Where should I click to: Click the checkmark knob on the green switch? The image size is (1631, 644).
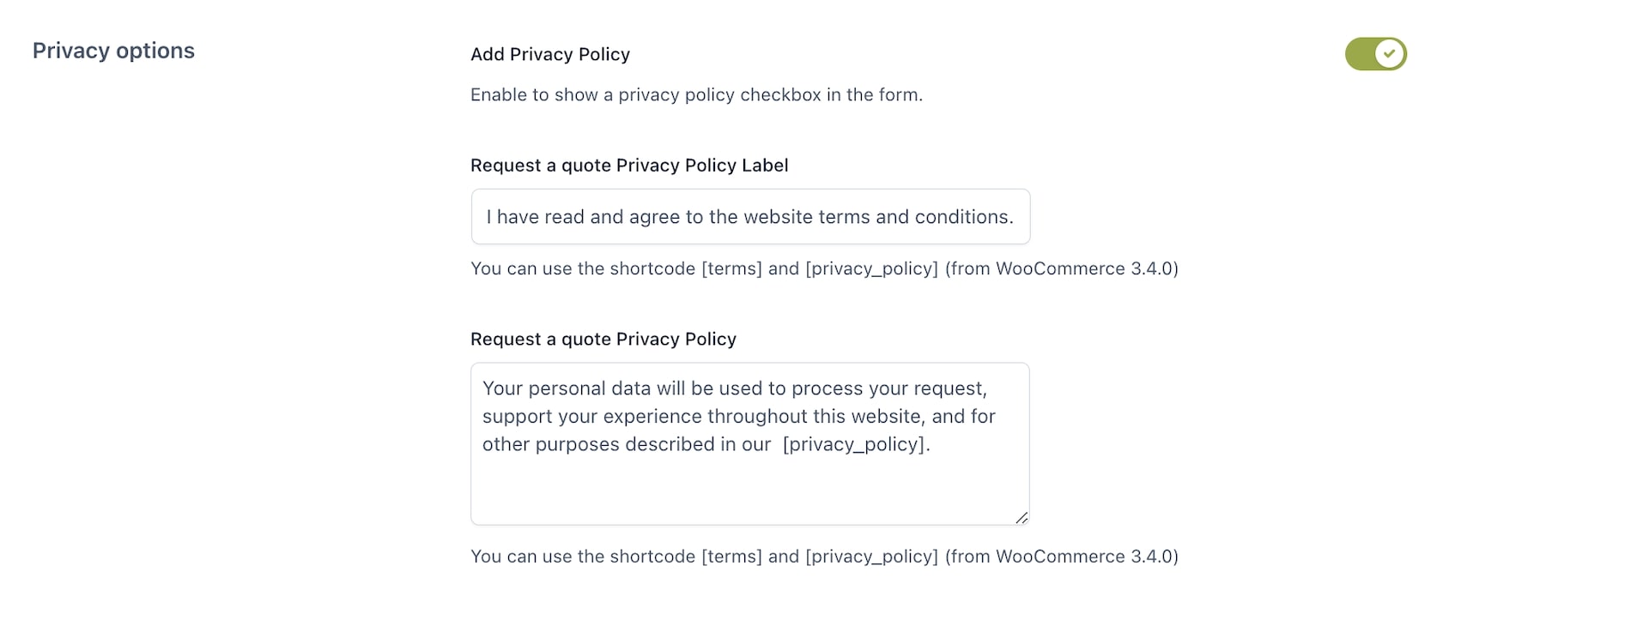(1389, 54)
